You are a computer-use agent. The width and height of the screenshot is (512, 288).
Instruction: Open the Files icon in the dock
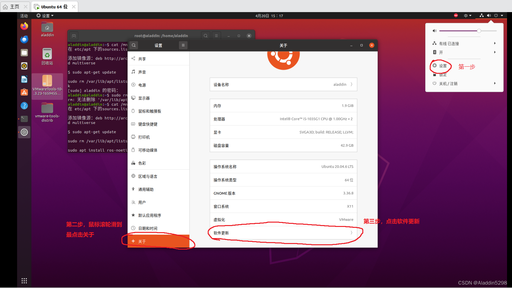(24, 53)
